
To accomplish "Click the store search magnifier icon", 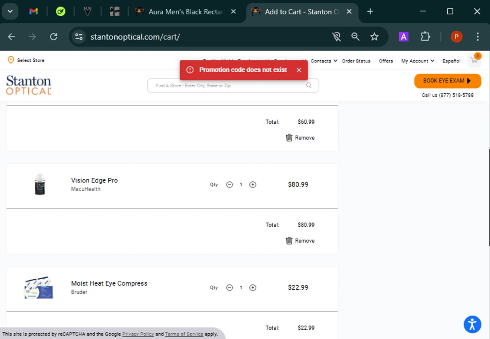I will click(x=309, y=85).
